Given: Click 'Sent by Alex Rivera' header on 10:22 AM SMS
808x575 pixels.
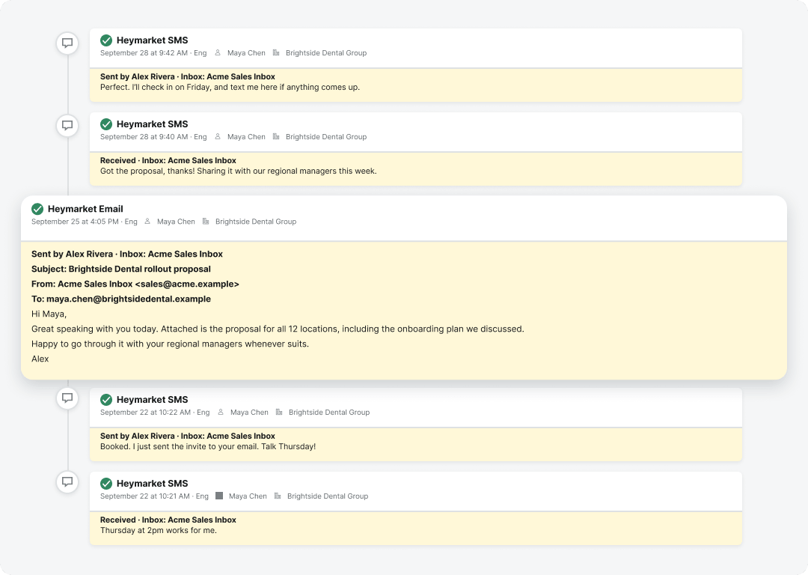Looking at the screenshot, I should pyautogui.click(x=188, y=436).
